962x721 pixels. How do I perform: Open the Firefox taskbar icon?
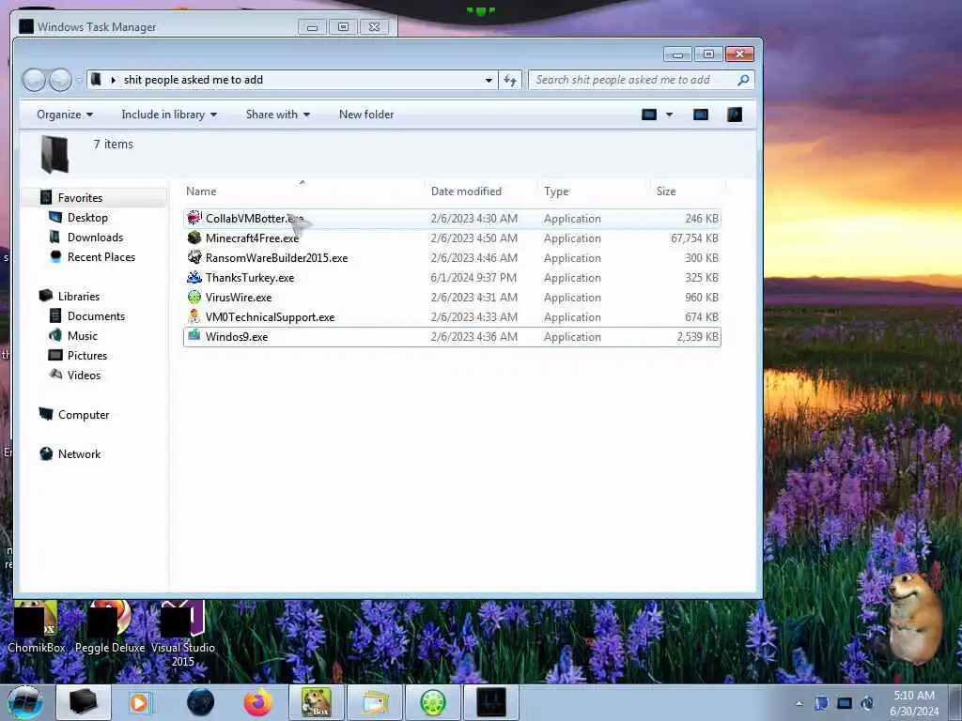pos(258,702)
